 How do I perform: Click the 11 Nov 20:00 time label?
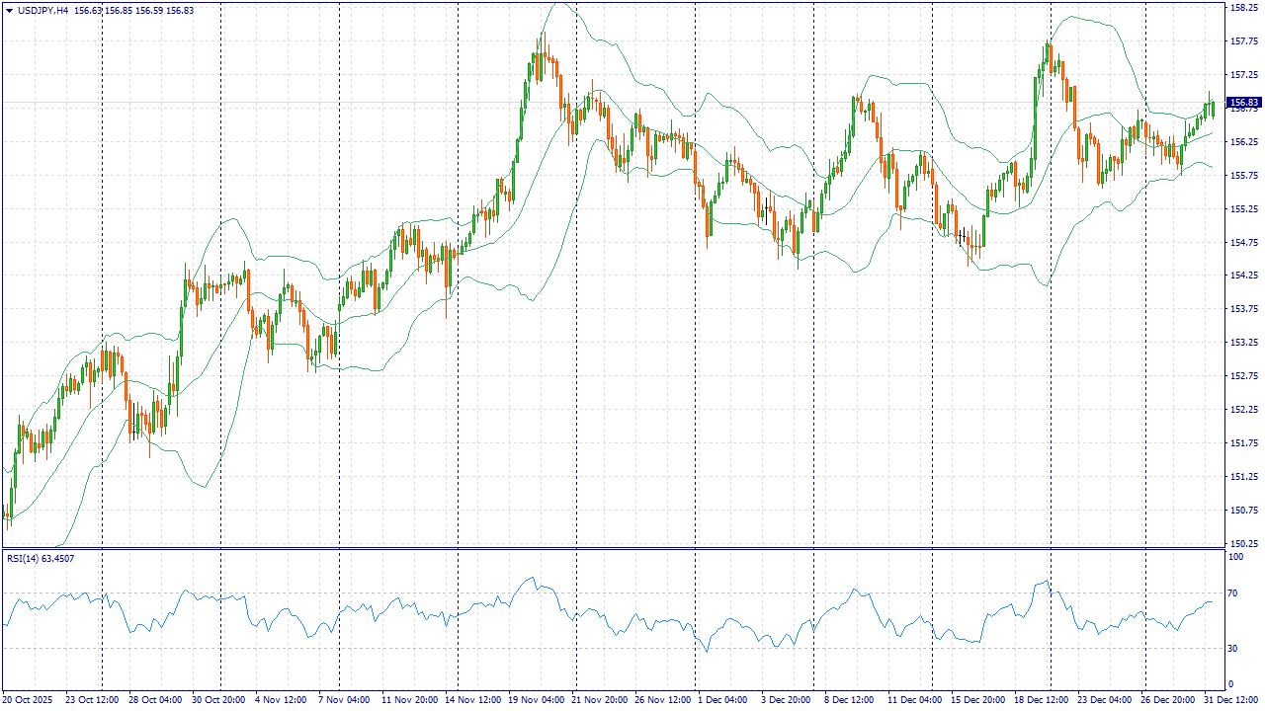(x=409, y=699)
